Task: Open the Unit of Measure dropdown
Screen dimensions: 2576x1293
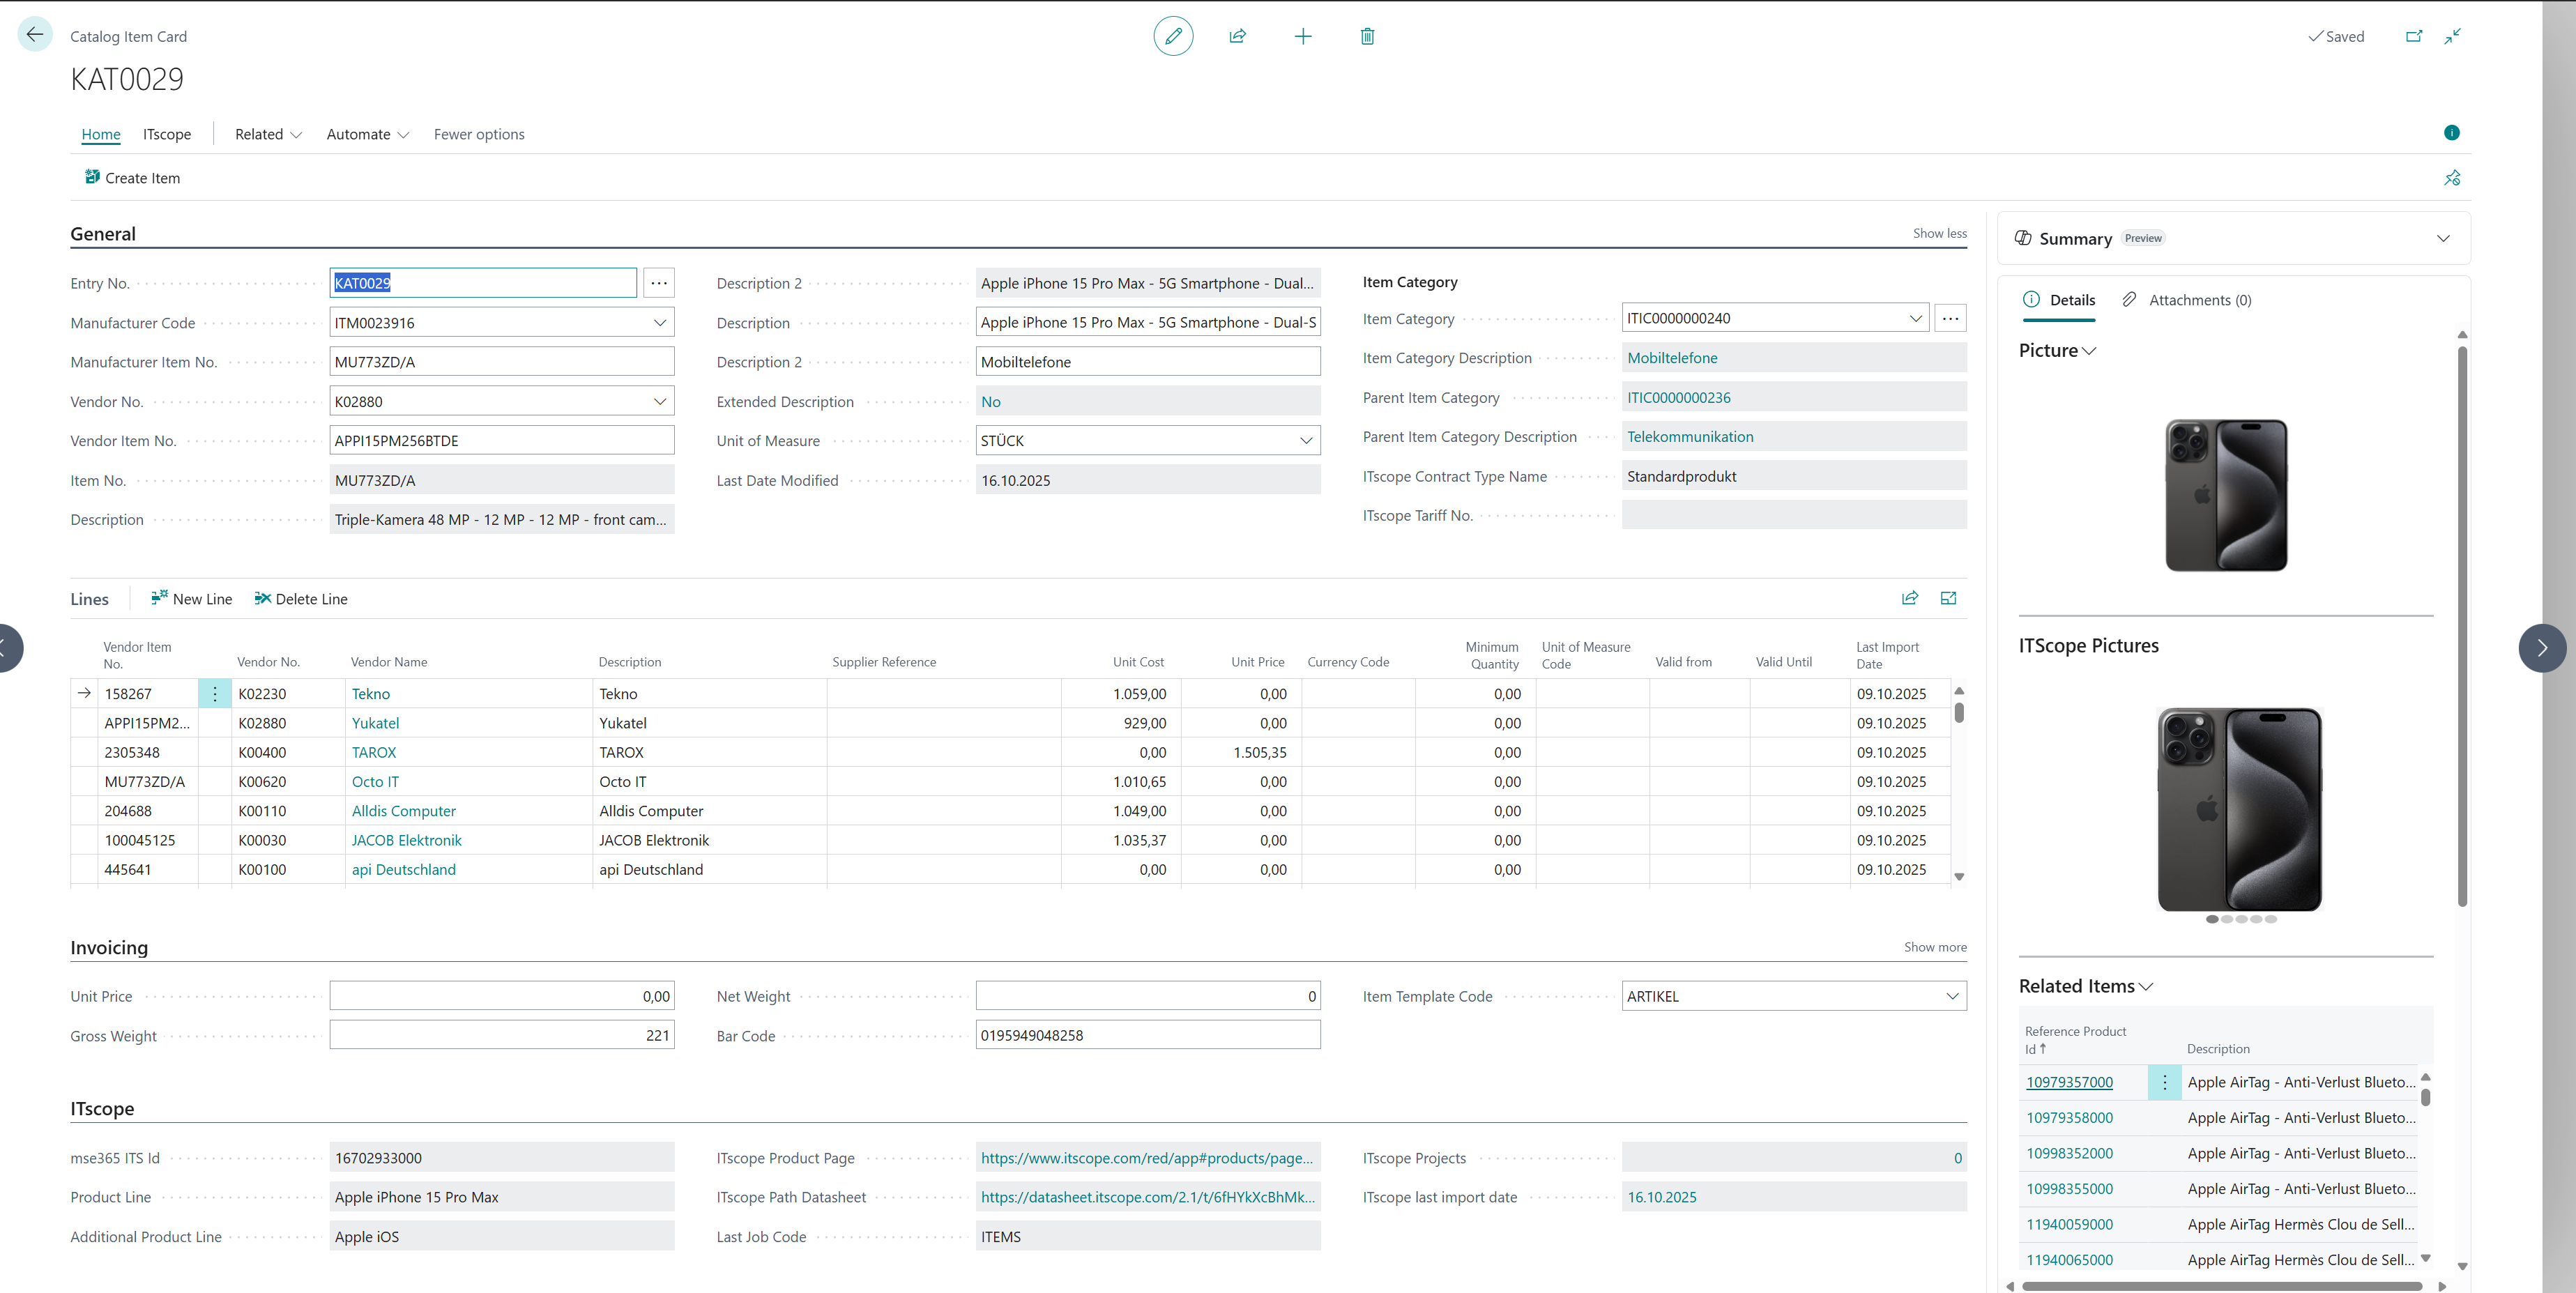Action: click(1305, 440)
